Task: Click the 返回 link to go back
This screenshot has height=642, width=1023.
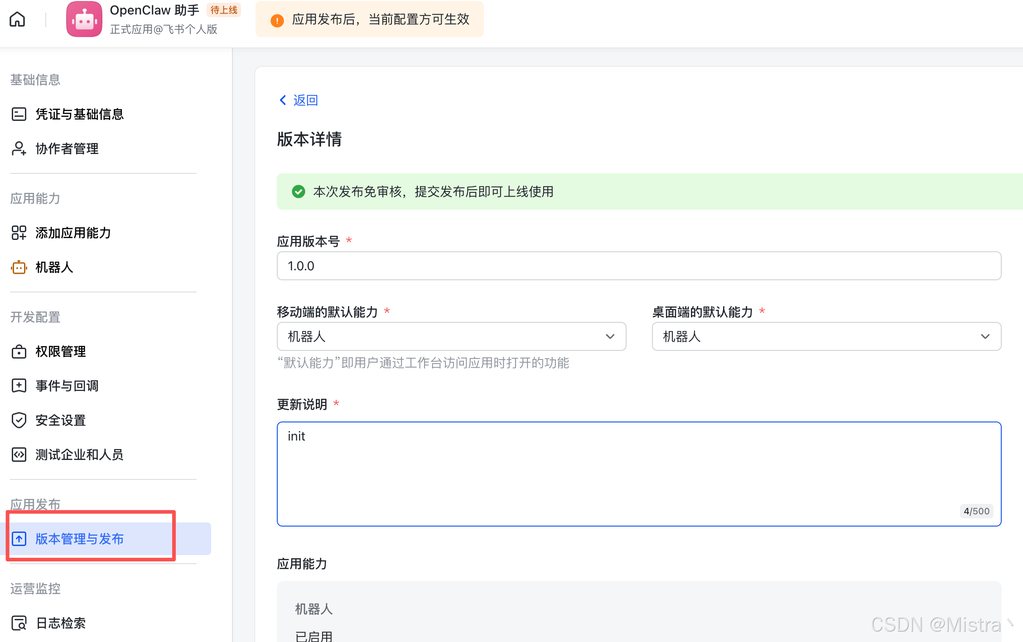Action: 299,100
